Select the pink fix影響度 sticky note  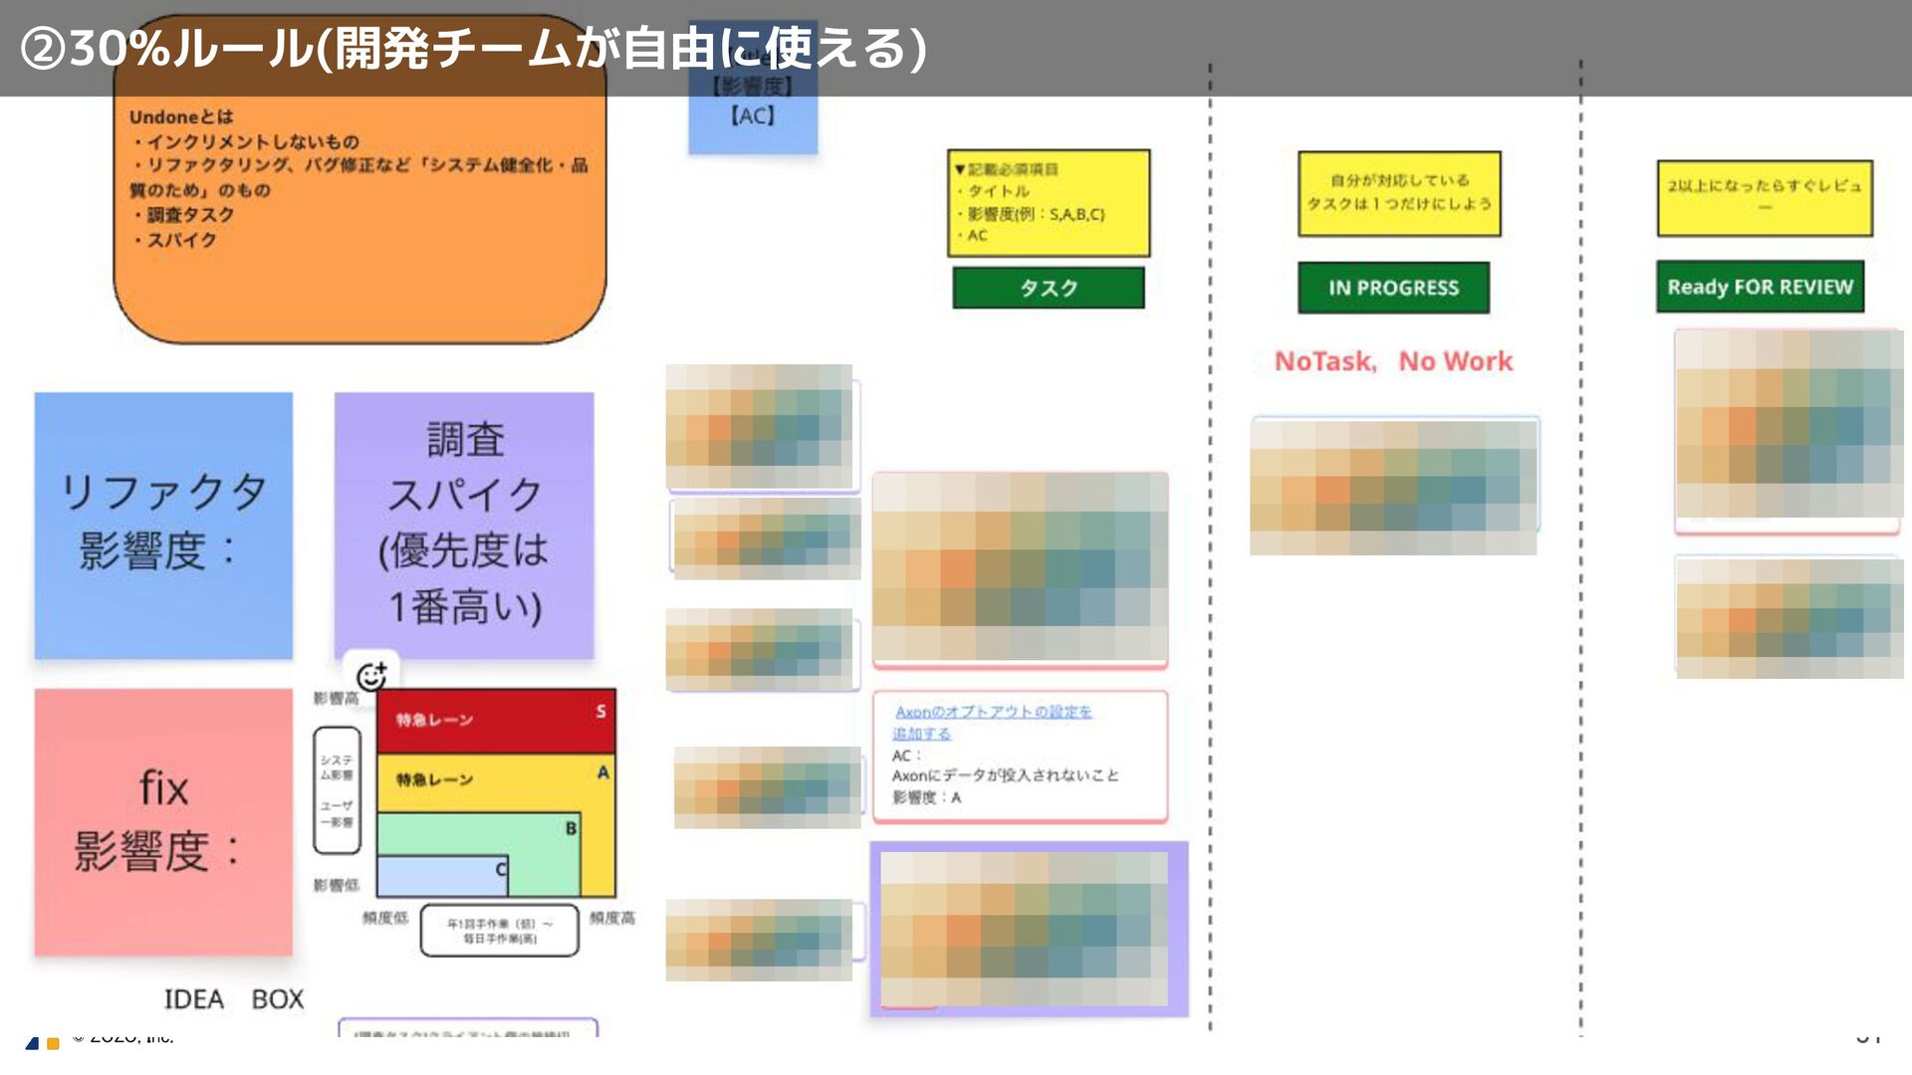pos(163,821)
